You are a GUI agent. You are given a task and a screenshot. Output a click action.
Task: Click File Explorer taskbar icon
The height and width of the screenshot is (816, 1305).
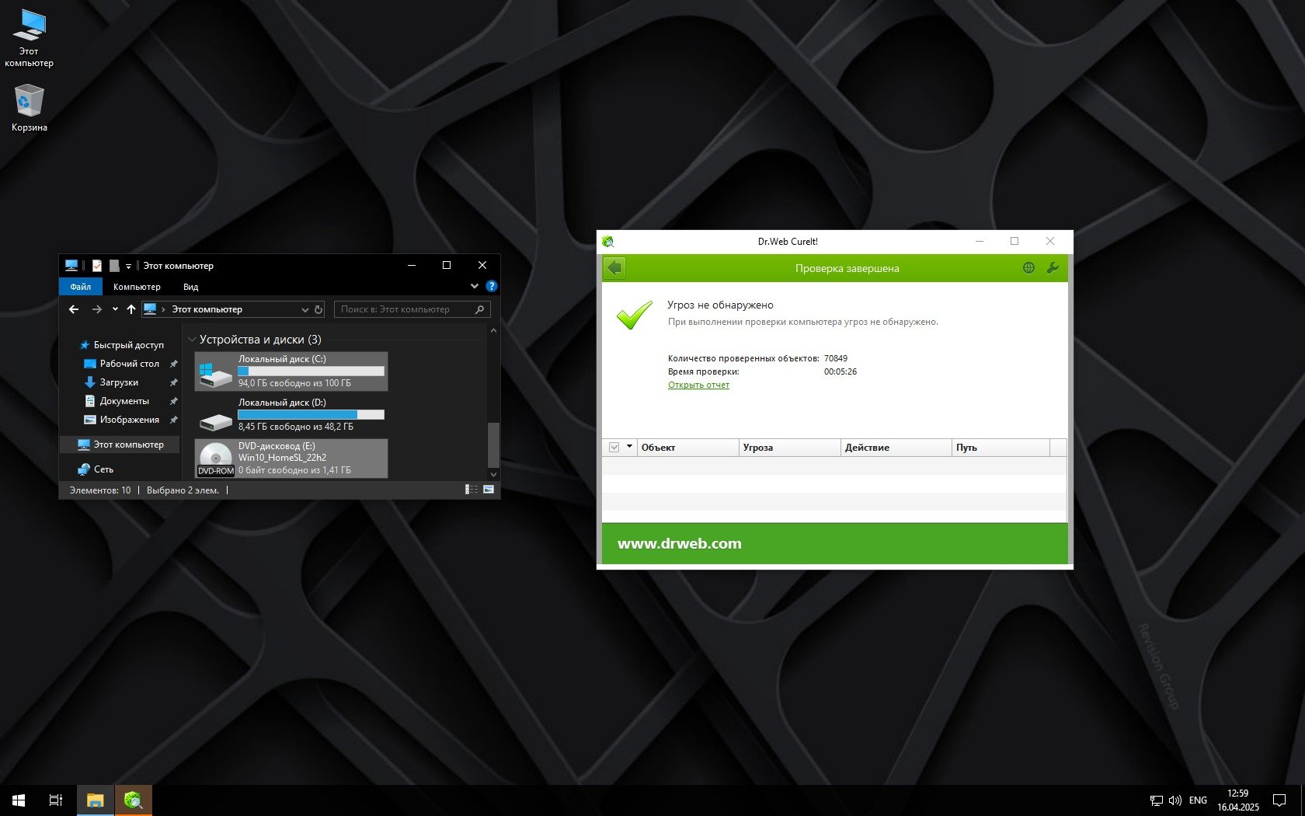click(x=96, y=800)
